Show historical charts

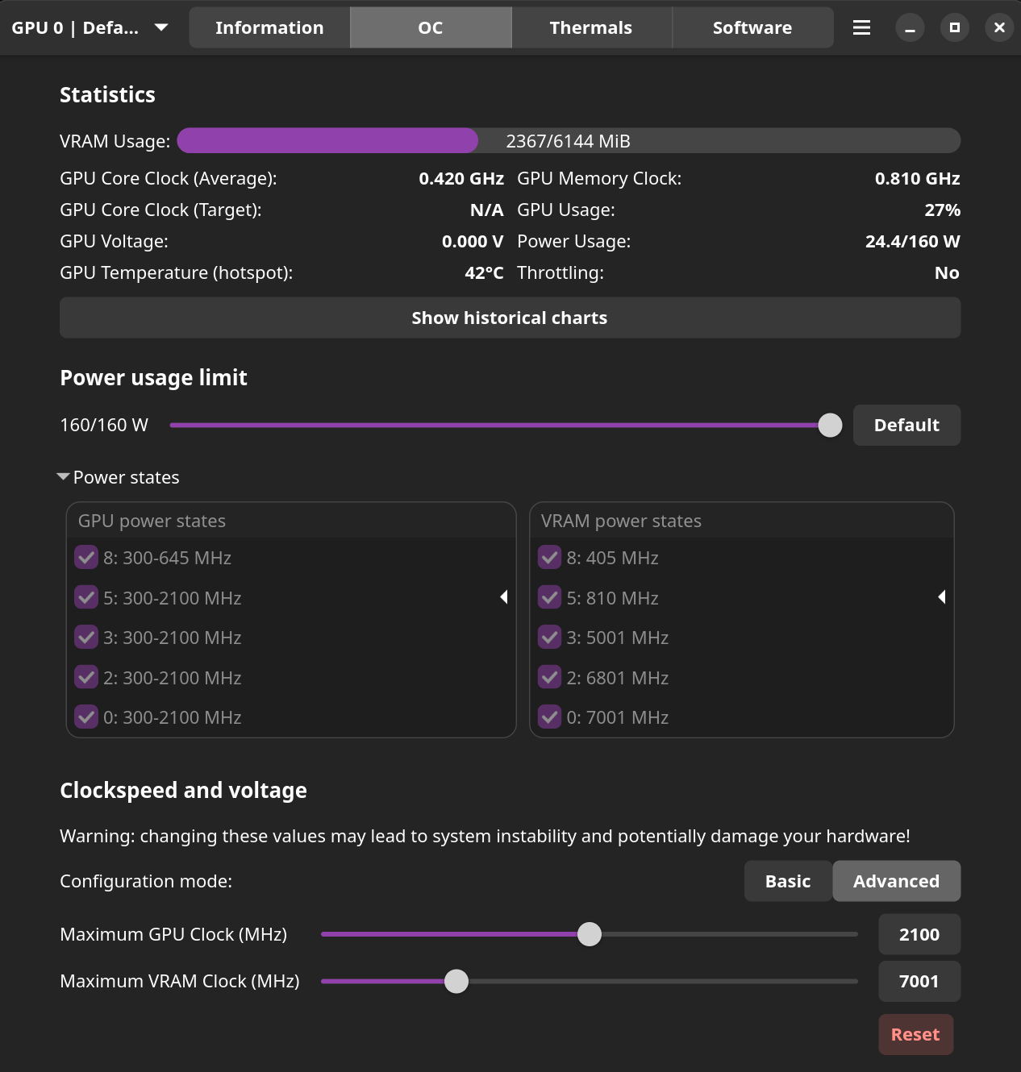[510, 318]
